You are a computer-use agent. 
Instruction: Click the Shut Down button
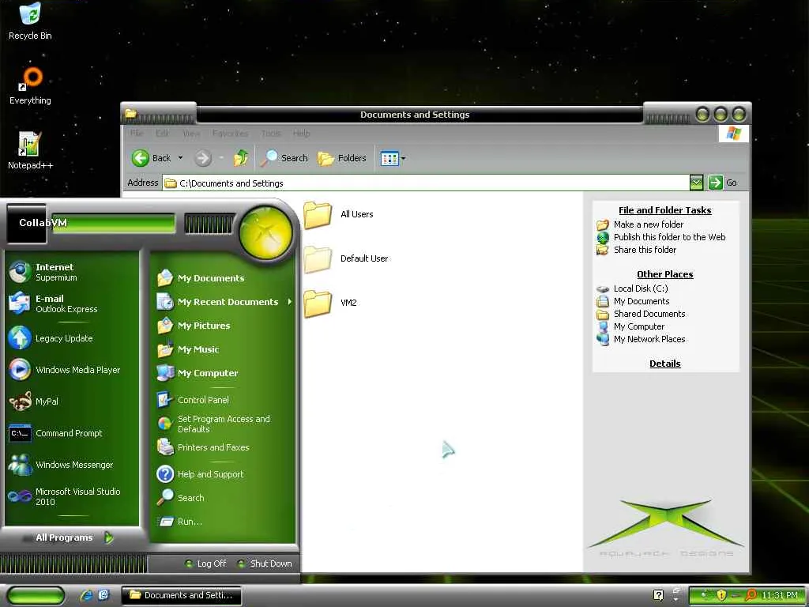click(x=264, y=564)
